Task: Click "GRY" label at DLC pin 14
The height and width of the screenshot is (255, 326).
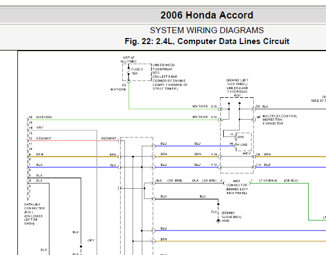Action: [x=40, y=127]
